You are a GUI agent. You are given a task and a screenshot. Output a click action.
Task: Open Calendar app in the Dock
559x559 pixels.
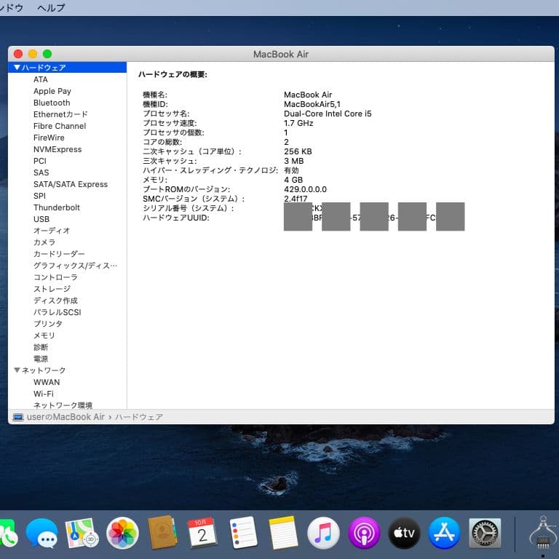point(202,532)
